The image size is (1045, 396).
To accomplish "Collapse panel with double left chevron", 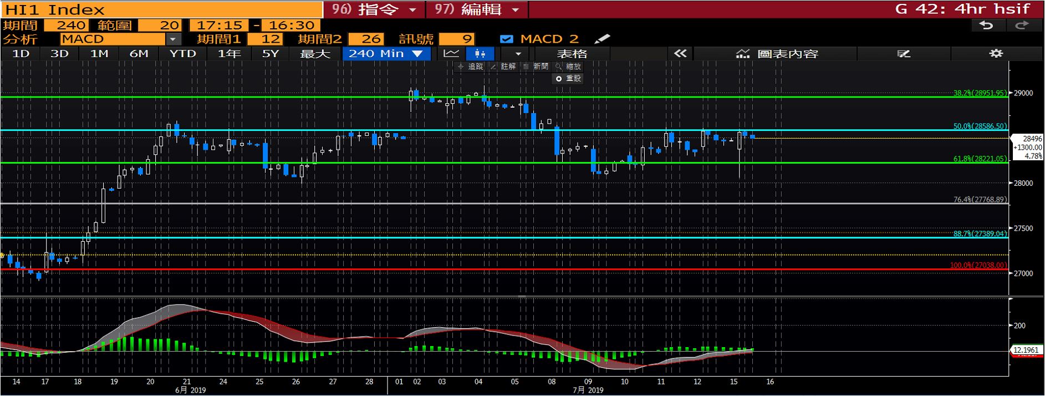I will tap(680, 53).
